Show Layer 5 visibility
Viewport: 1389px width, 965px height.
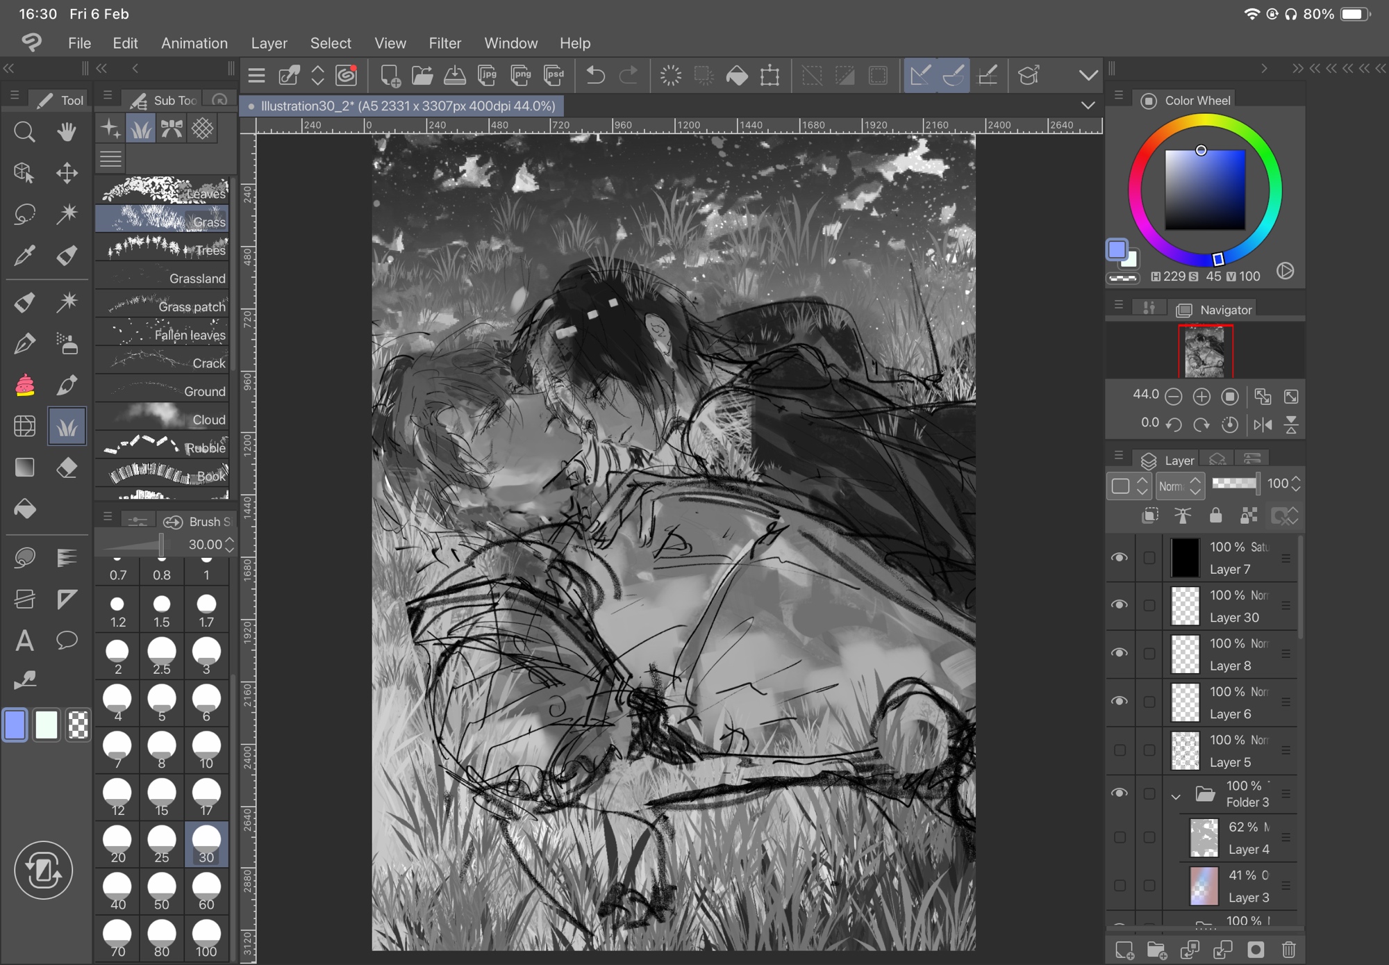1120,750
